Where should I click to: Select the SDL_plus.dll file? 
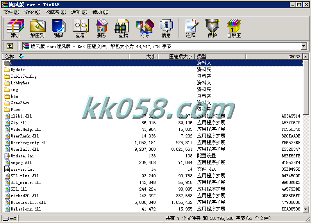[x=153, y=176]
